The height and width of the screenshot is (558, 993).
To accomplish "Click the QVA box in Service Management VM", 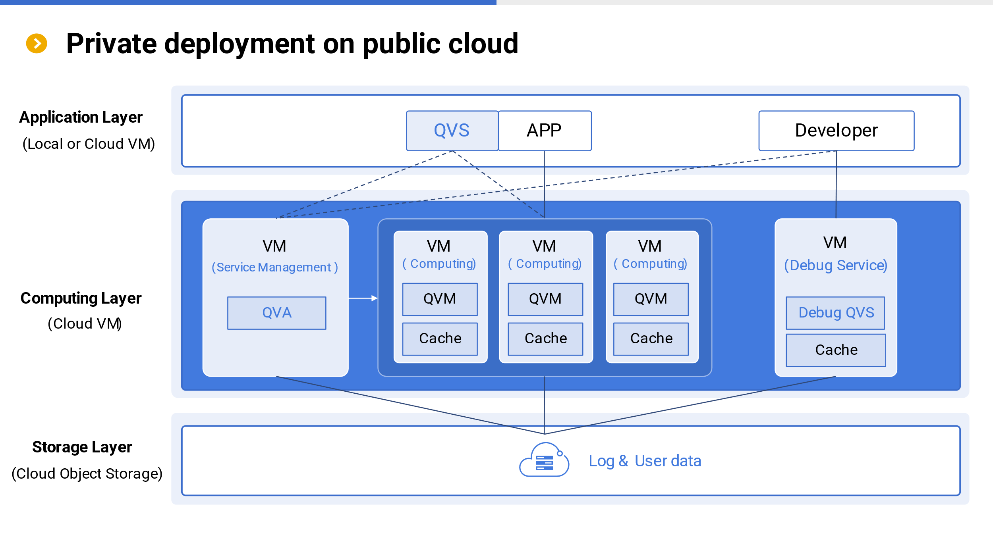I will pyautogui.click(x=276, y=313).
